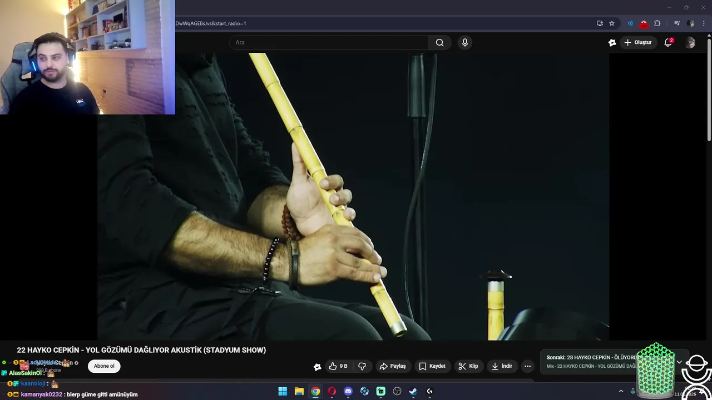
Task: Bookmark this page with the star icon
Action: [x=612, y=23]
